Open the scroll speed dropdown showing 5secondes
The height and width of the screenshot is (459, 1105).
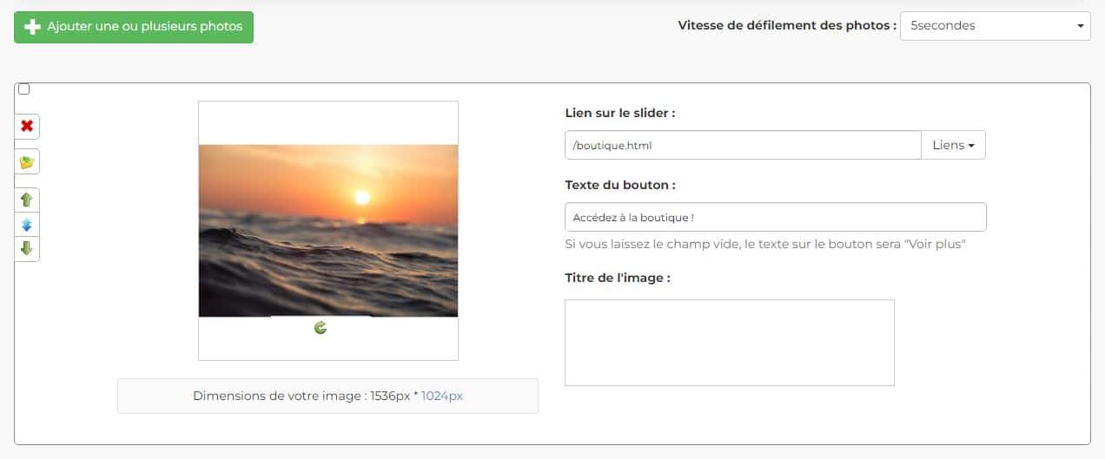click(996, 26)
